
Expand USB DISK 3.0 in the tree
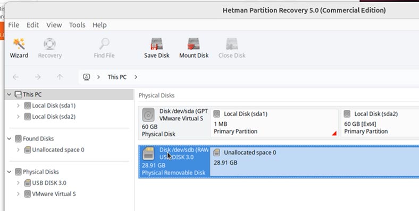[x=18, y=183]
